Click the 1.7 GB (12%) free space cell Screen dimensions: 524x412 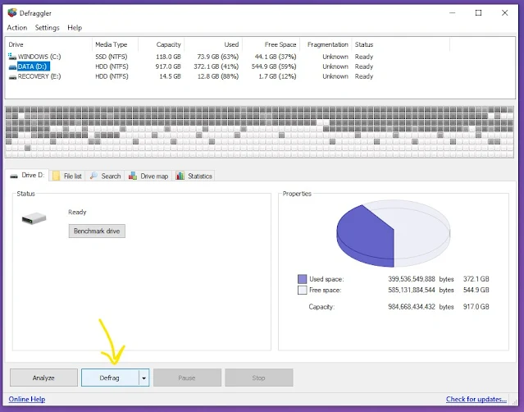coord(277,76)
